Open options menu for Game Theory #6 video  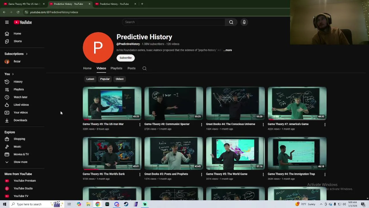click(140, 174)
